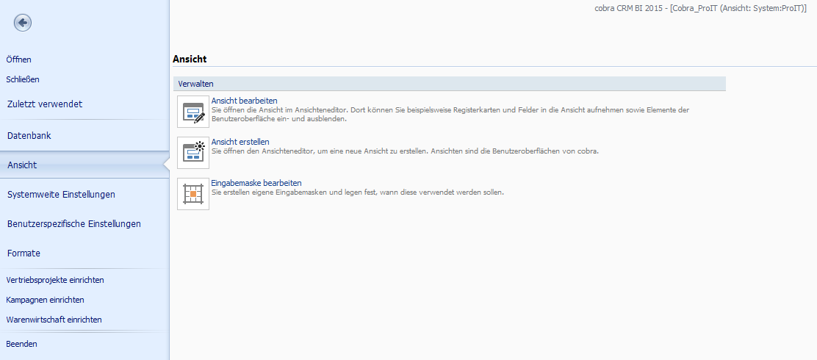Open the Ansicht bearbeiten link
This screenshot has height=360, width=817.
point(244,101)
